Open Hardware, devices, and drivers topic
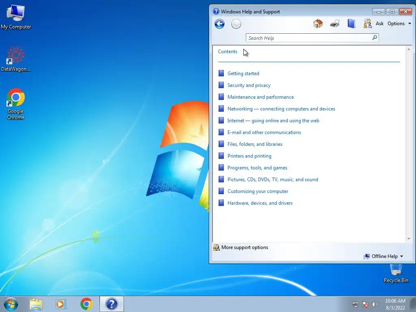 click(260, 203)
